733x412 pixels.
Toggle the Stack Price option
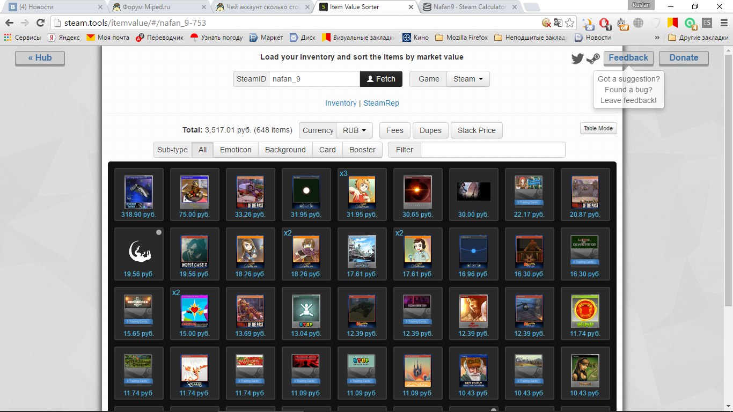pos(477,130)
